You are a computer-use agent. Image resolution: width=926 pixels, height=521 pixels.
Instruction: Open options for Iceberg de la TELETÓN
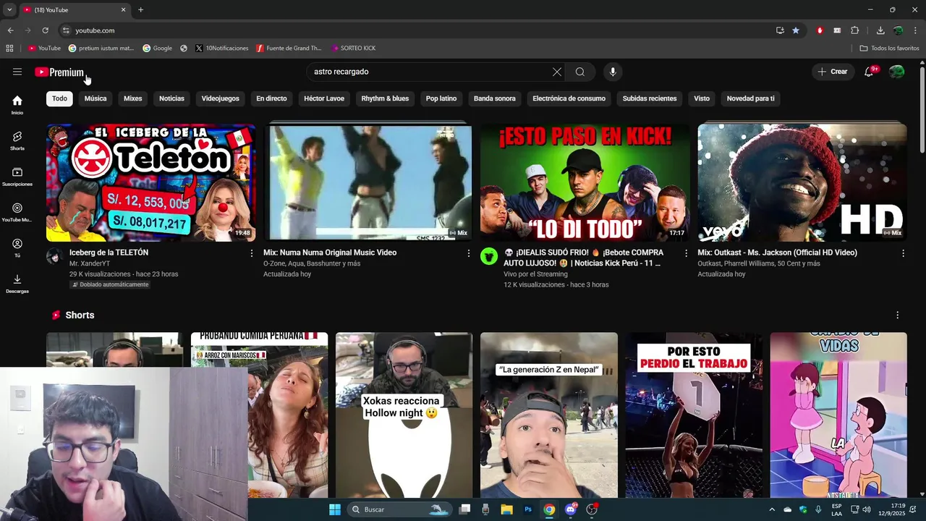[x=252, y=253]
